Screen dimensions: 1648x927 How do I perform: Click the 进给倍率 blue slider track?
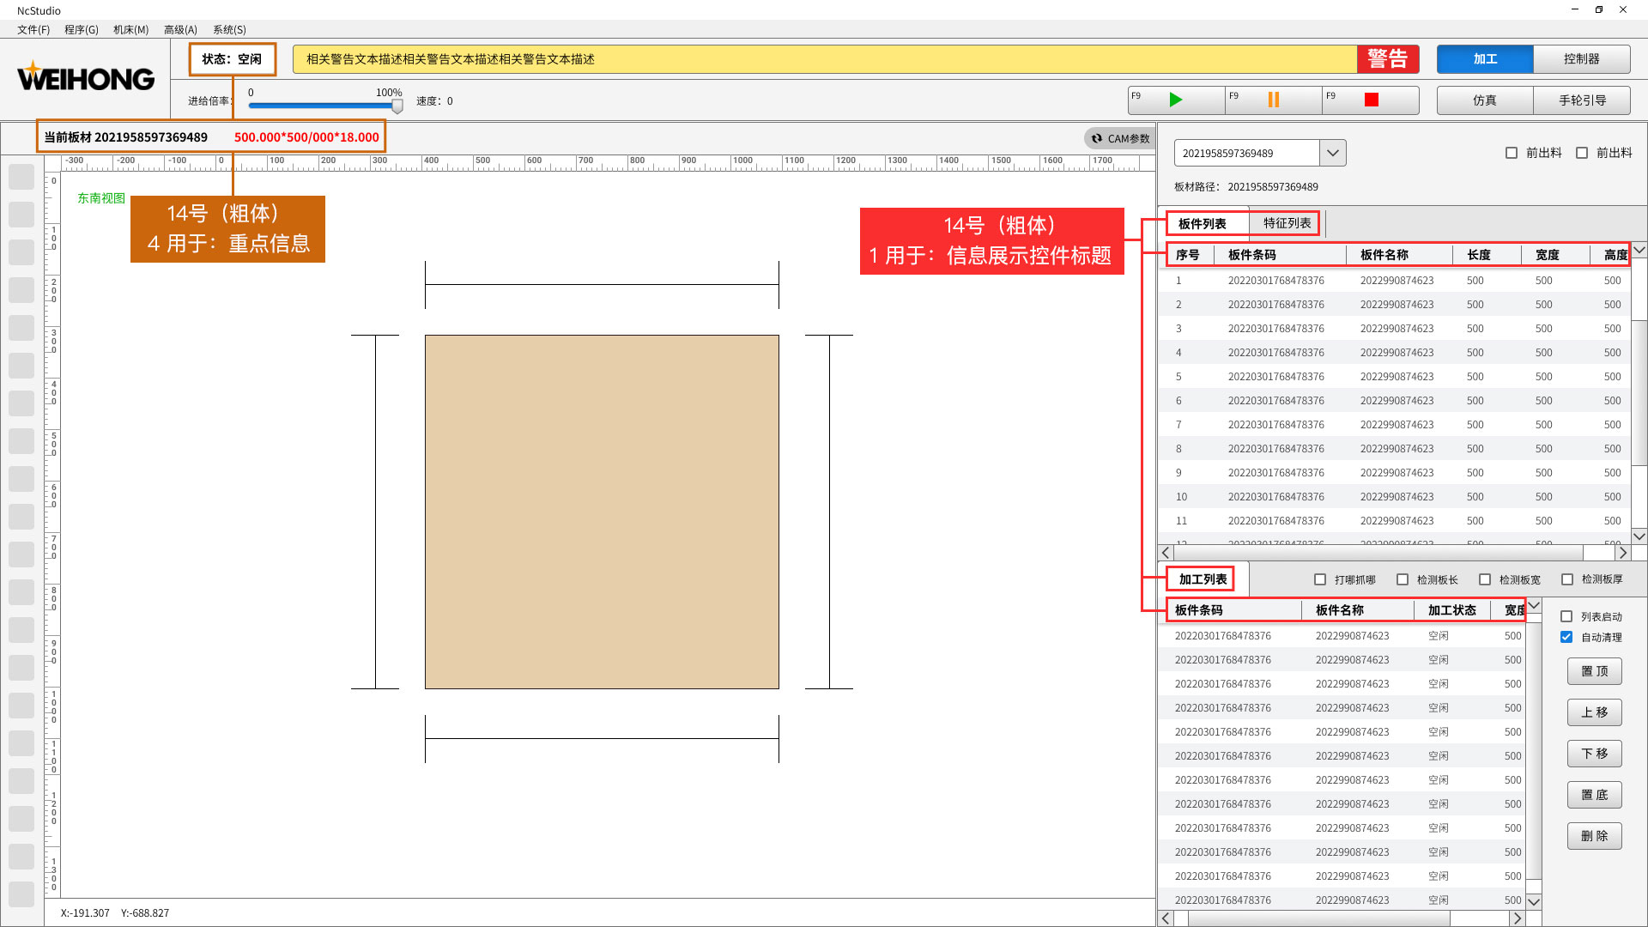(x=321, y=106)
